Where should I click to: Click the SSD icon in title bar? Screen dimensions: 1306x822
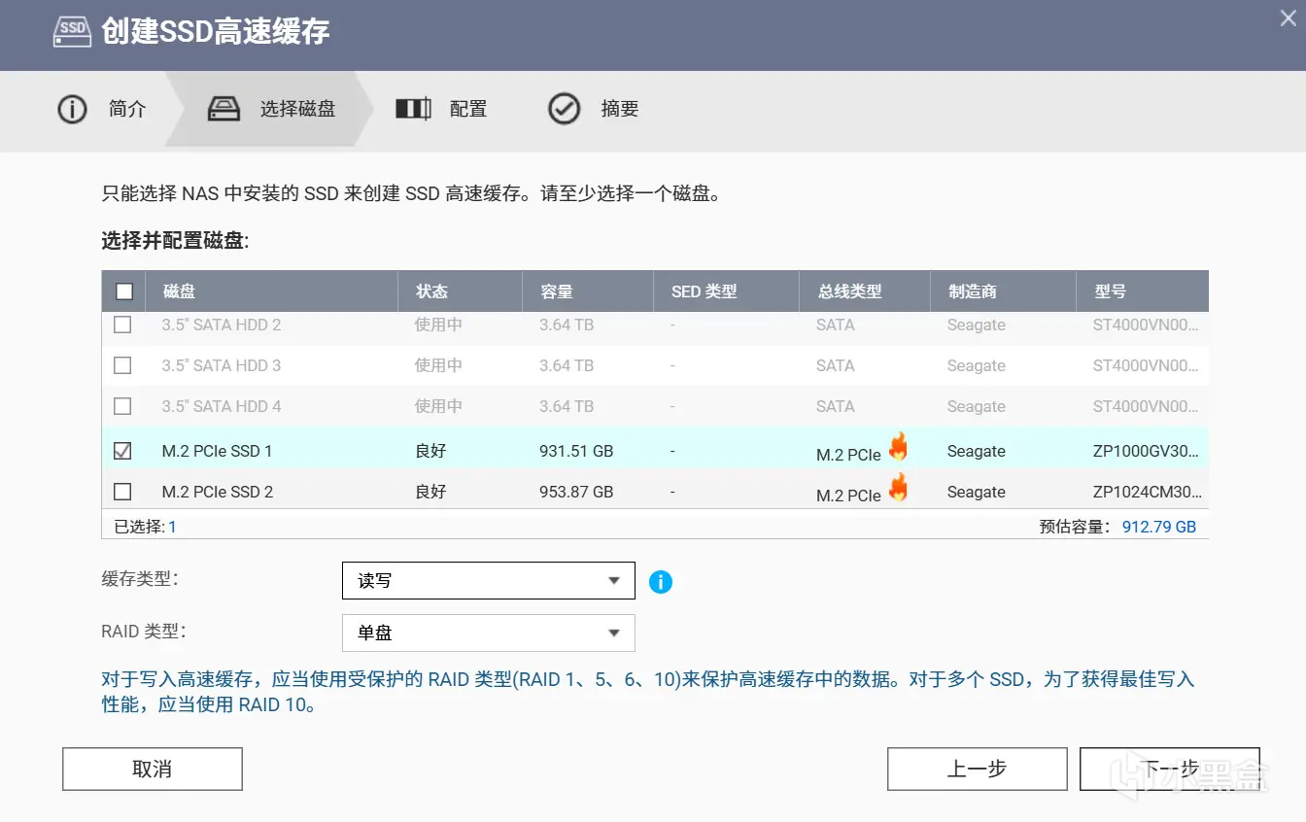click(74, 30)
